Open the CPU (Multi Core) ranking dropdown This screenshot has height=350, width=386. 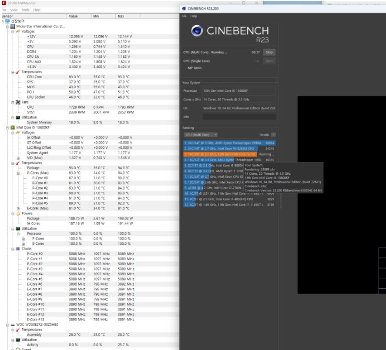[x=201, y=135]
